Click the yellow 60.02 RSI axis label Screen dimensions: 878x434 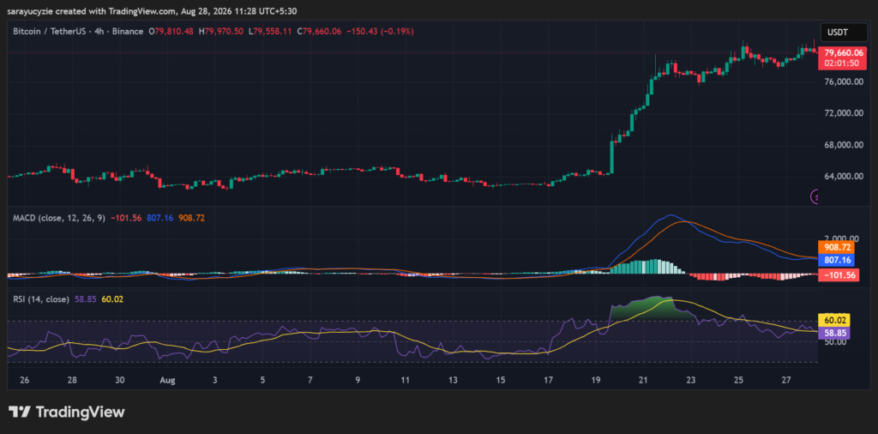(834, 321)
